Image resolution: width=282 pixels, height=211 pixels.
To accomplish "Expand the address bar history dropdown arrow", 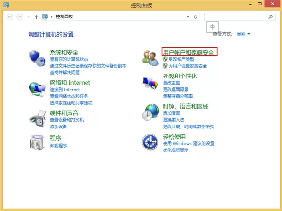I will (188, 17).
